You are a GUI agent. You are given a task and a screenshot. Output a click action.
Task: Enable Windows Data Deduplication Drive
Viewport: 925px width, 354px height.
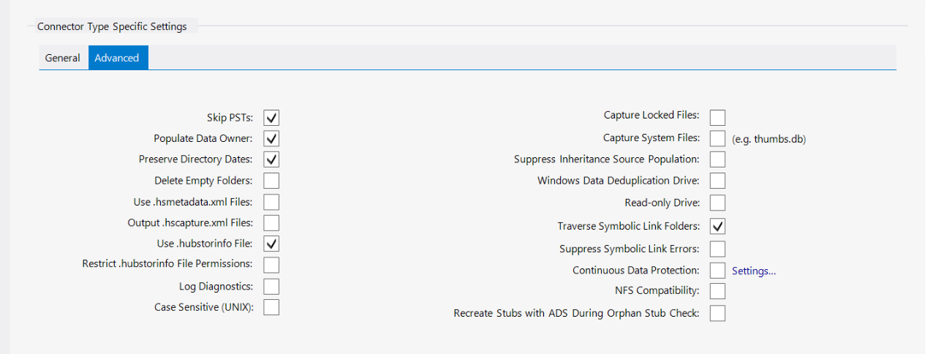coord(717,181)
